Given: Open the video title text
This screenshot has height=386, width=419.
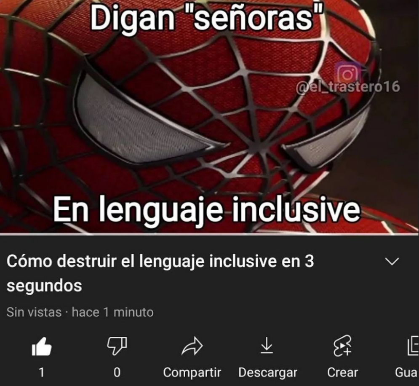Looking at the screenshot, I should point(160,273).
